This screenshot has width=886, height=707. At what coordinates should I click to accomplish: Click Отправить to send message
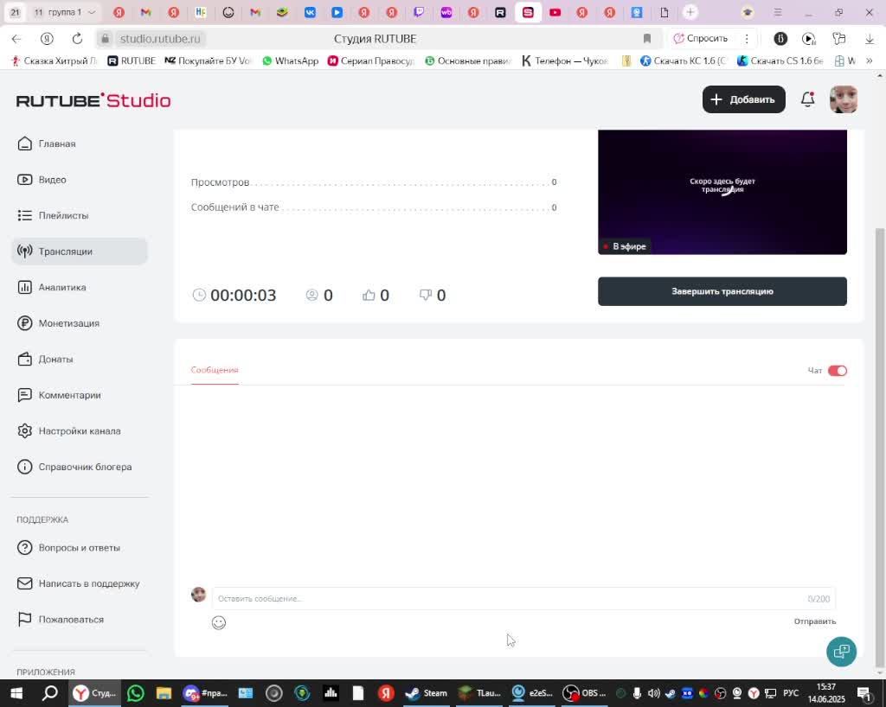point(815,621)
